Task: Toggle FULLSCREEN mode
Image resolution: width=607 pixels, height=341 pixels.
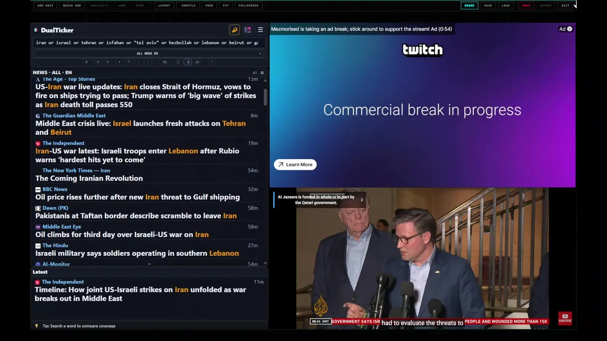Action: point(248,6)
